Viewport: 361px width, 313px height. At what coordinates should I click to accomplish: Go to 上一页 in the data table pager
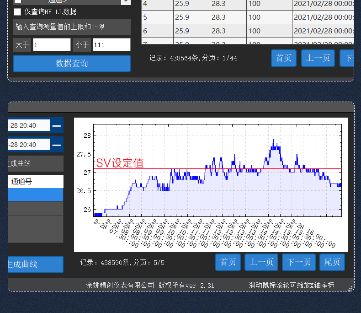(x=318, y=58)
